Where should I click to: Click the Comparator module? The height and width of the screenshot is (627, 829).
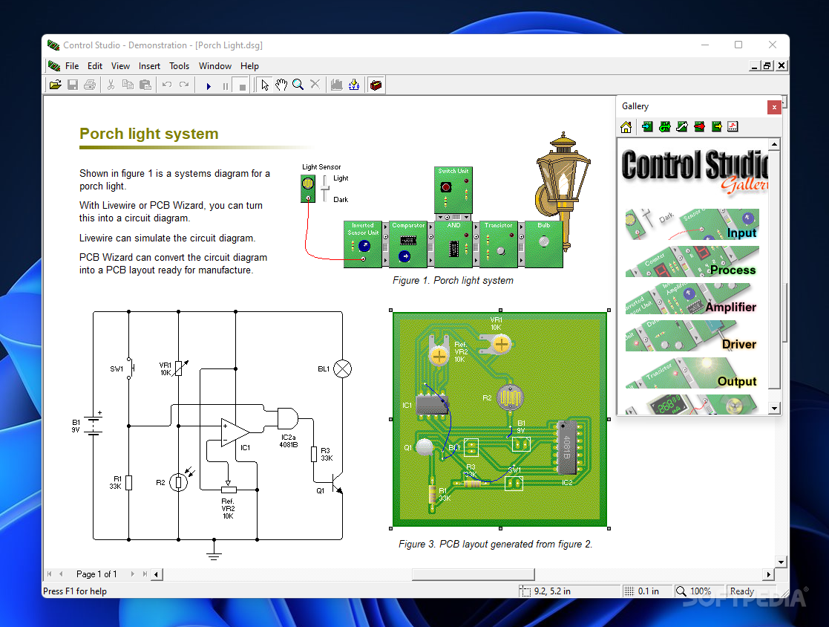pos(408,244)
